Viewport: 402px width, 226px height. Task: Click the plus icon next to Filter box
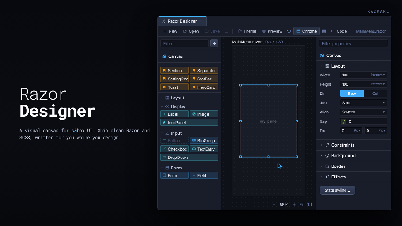214,43
